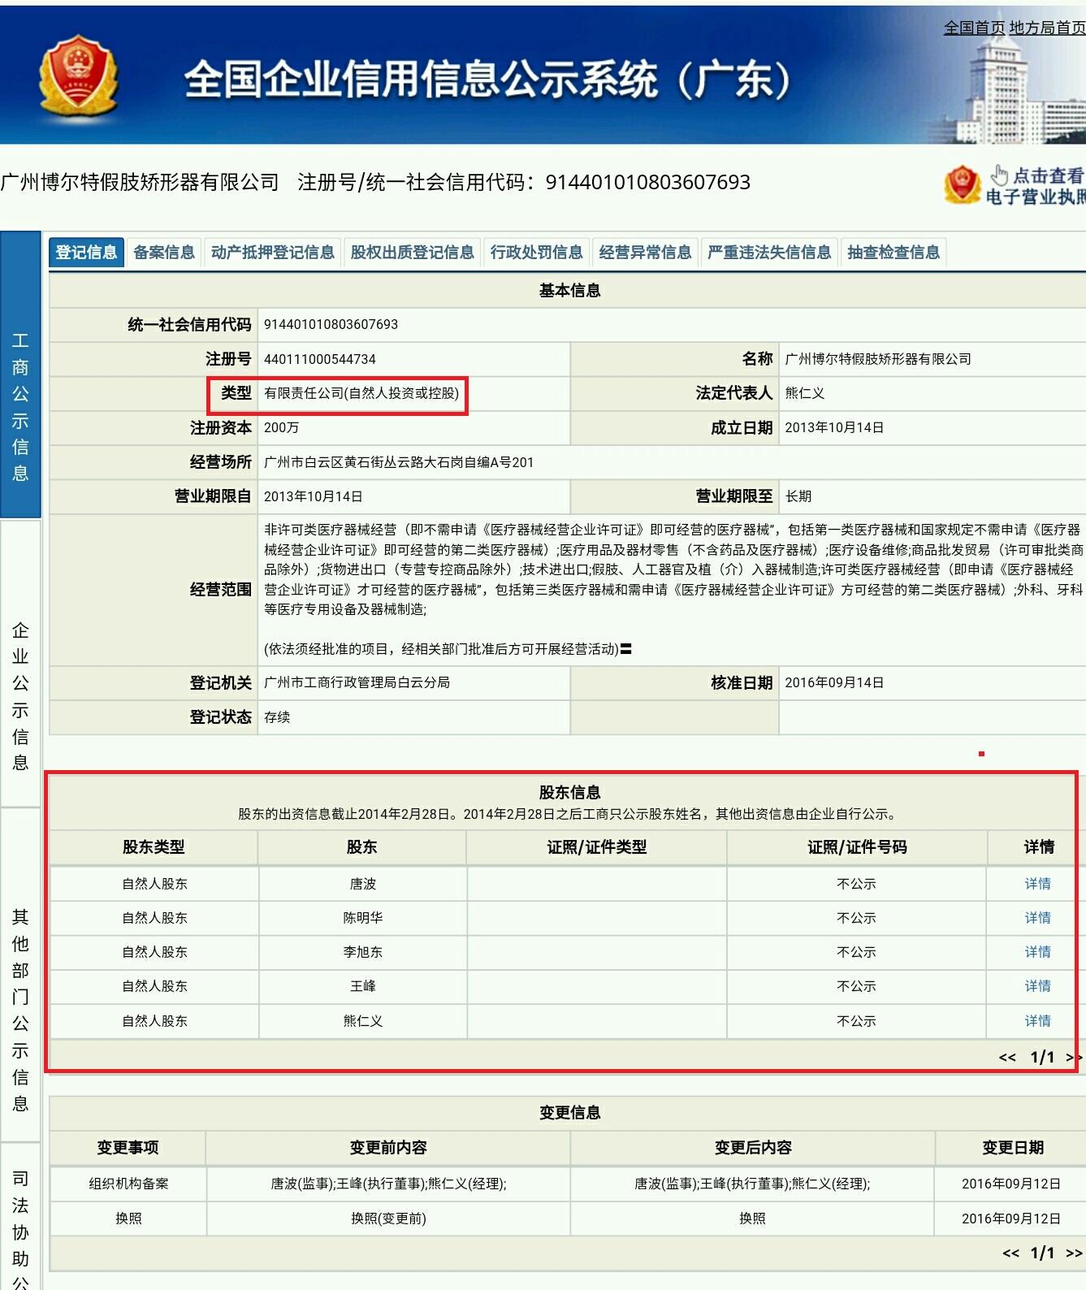Open 全国首页 link

tap(974, 28)
